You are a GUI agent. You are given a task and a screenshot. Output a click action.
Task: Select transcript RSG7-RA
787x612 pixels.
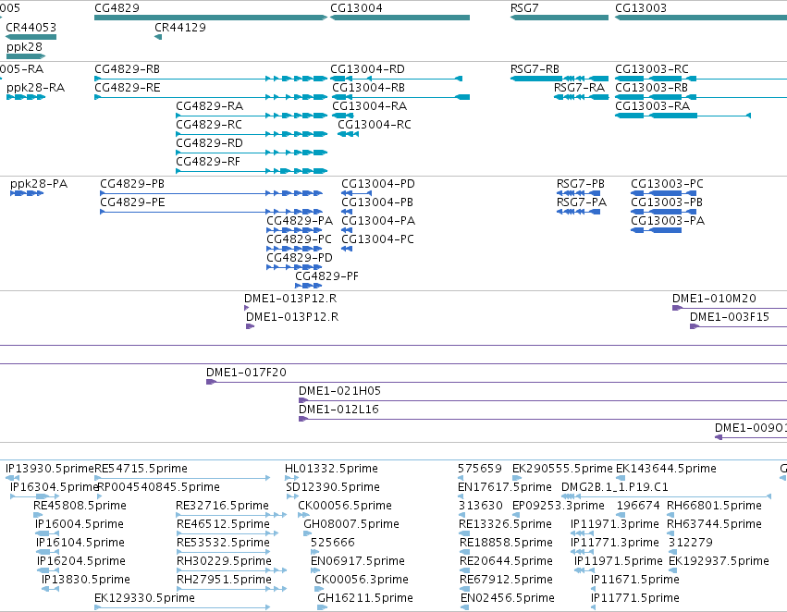579,88
